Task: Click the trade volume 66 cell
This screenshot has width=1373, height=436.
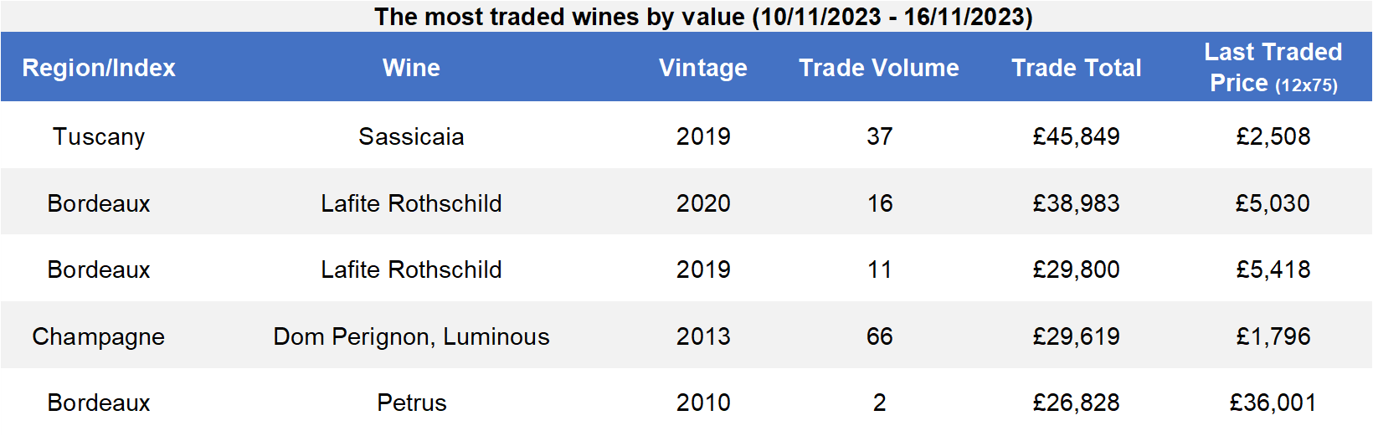Action: click(879, 336)
